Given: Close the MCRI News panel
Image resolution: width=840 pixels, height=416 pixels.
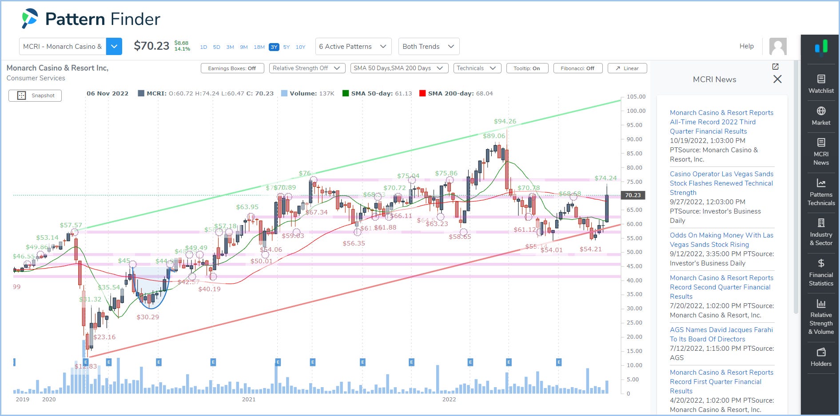Looking at the screenshot, I should coord(777,79).
